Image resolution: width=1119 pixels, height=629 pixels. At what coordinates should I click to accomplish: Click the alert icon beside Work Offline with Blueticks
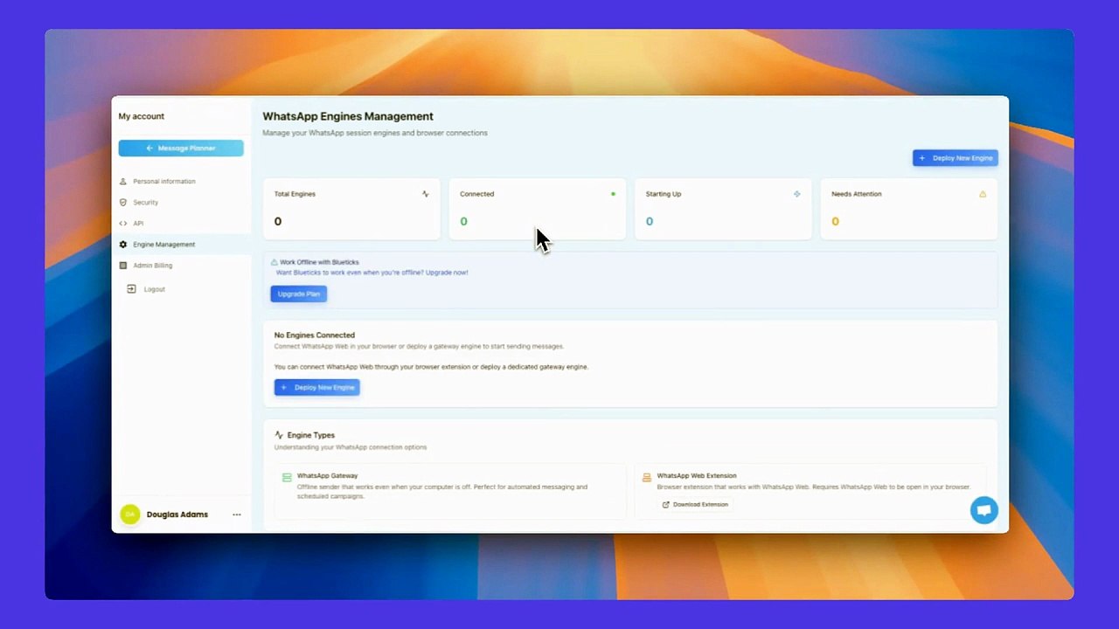pyautogui.click(x=275, y=262)
